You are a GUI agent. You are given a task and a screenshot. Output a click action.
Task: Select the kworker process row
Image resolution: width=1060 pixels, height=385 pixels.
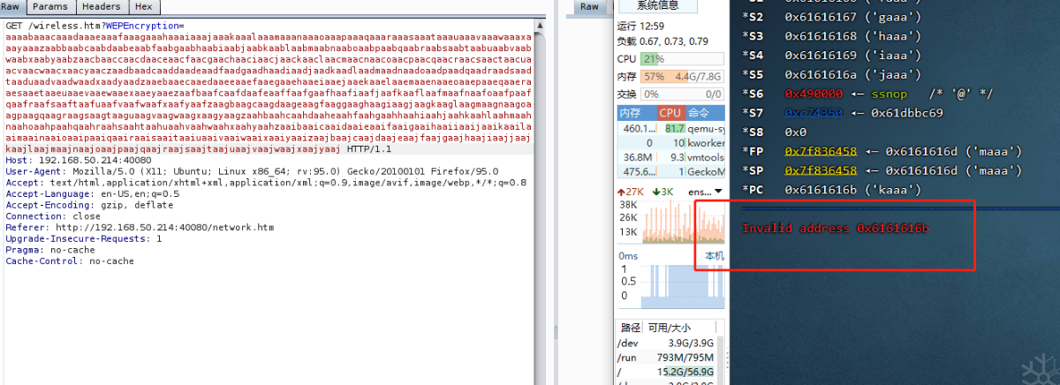tap(671, 142)
